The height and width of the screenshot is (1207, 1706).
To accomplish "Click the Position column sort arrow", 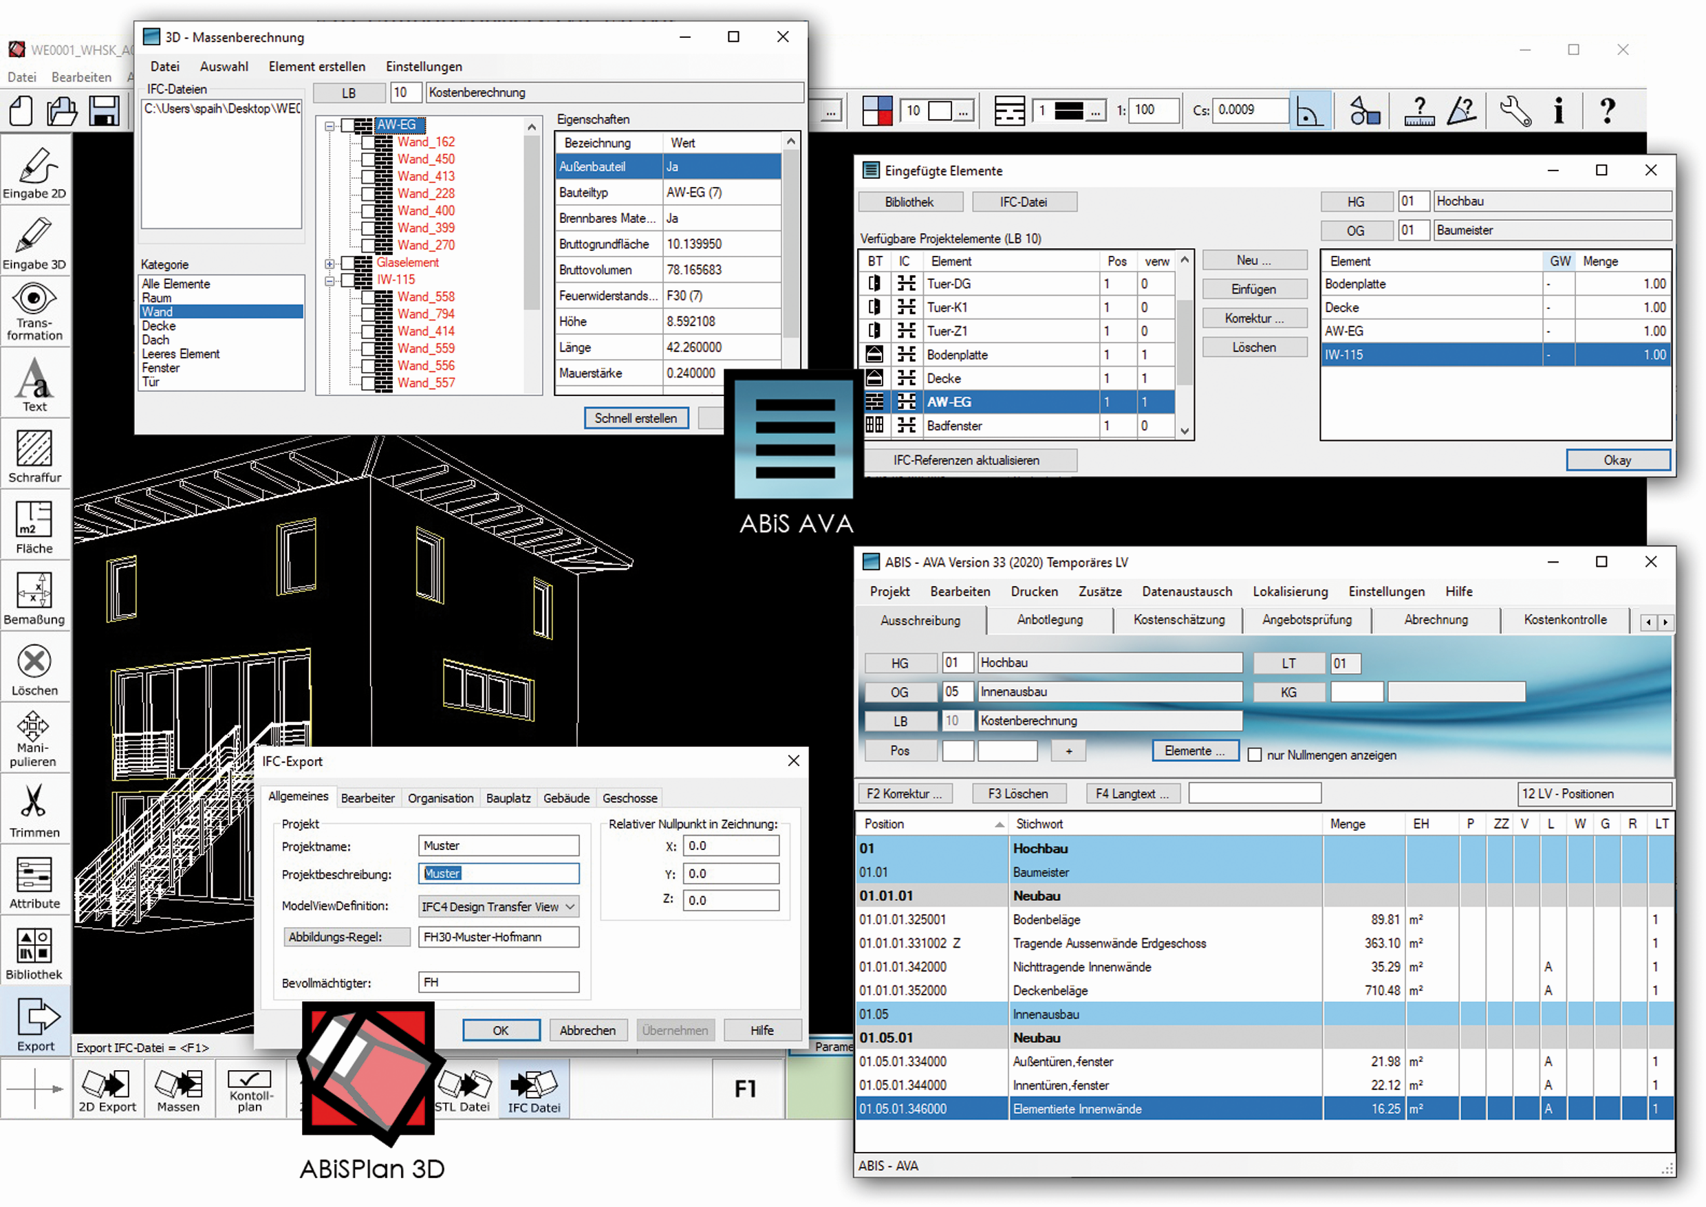I will tap(1000, 824).
